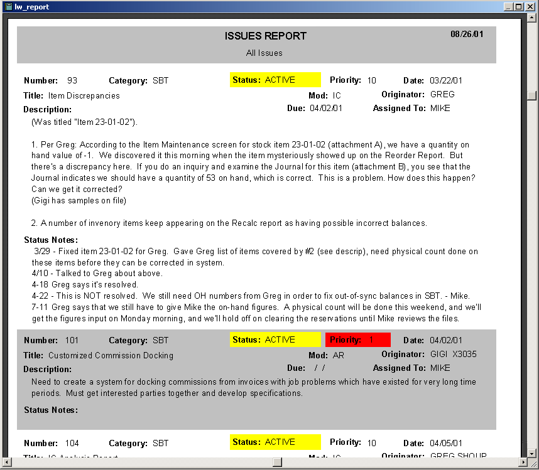This screenshot has height=470, width=539.
Task: Click Category "SBT" of issue 101
Action: 161,340
